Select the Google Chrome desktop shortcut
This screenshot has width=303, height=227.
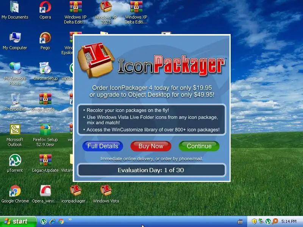(x=15, y=194)
